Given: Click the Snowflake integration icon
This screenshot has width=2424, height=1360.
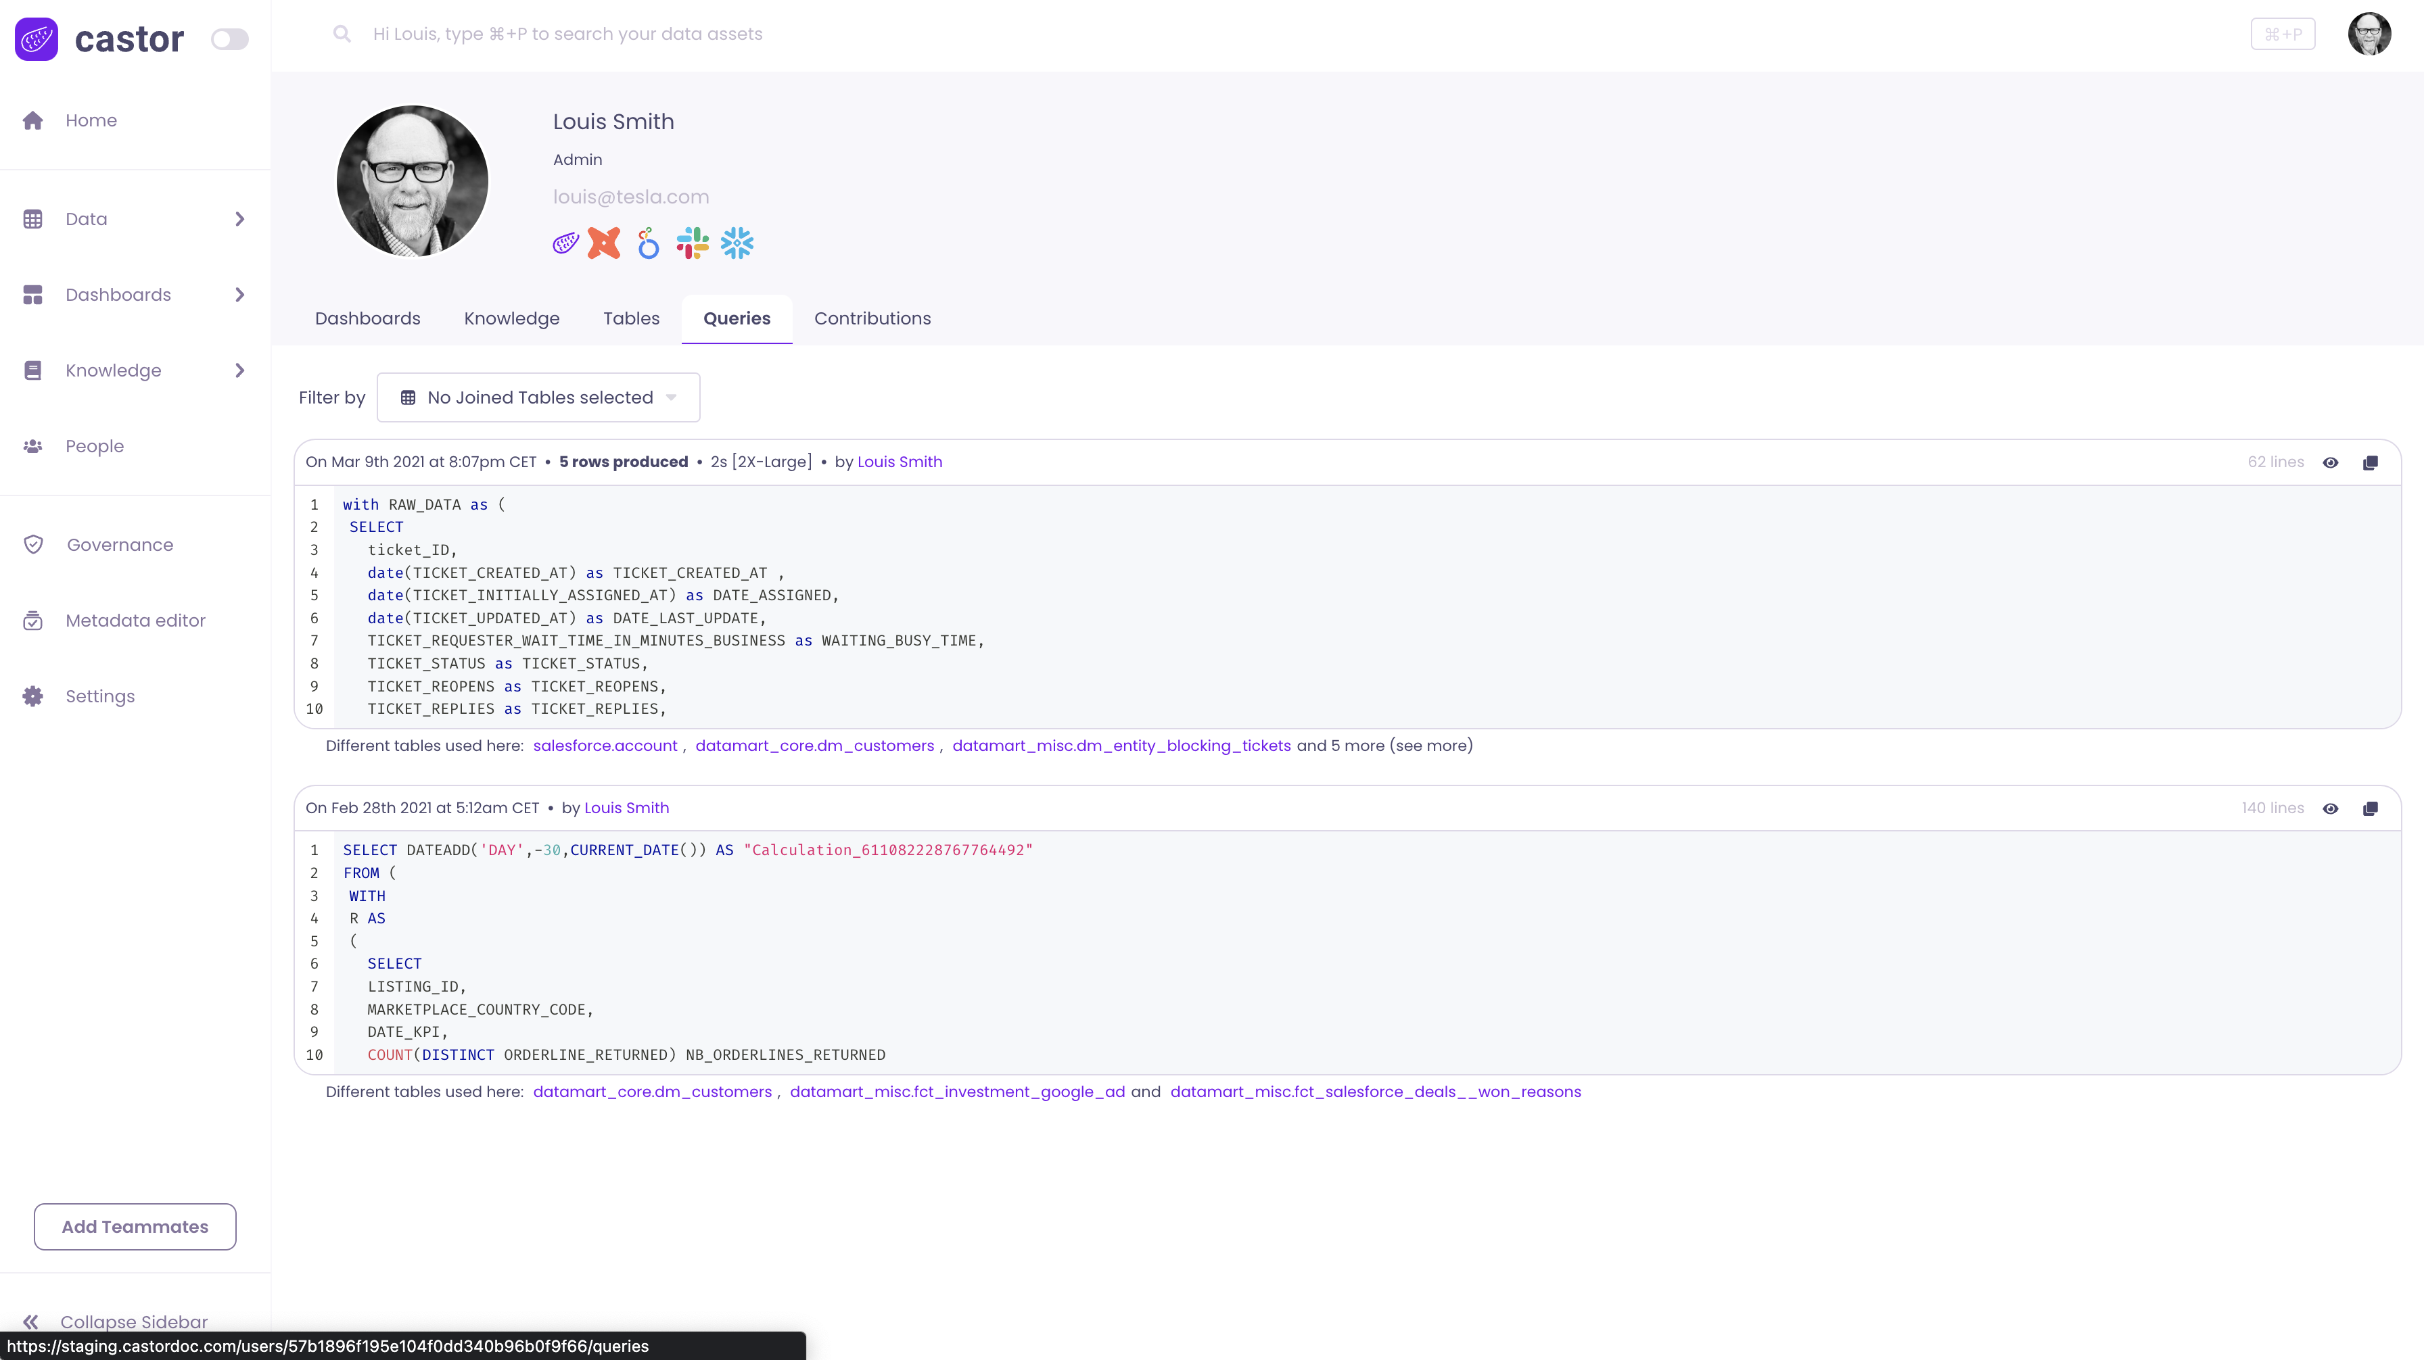Looking at the screenshot, I should pyautogui.click(x=737, y=243).
